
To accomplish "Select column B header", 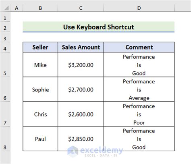I will [40, 8].
